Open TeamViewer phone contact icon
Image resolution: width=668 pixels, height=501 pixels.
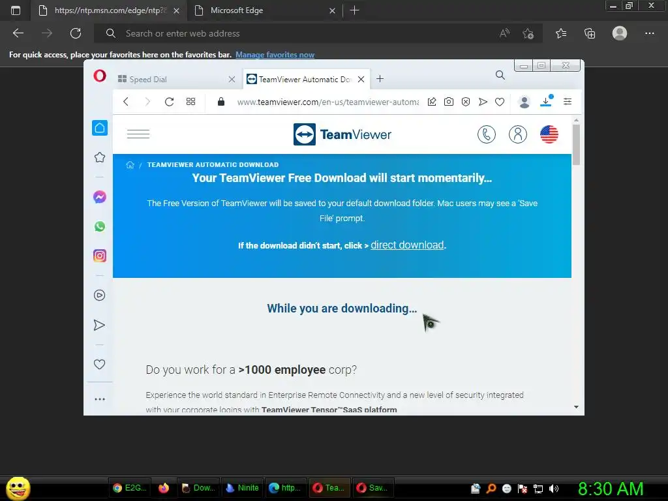click(x=487, y=134)
